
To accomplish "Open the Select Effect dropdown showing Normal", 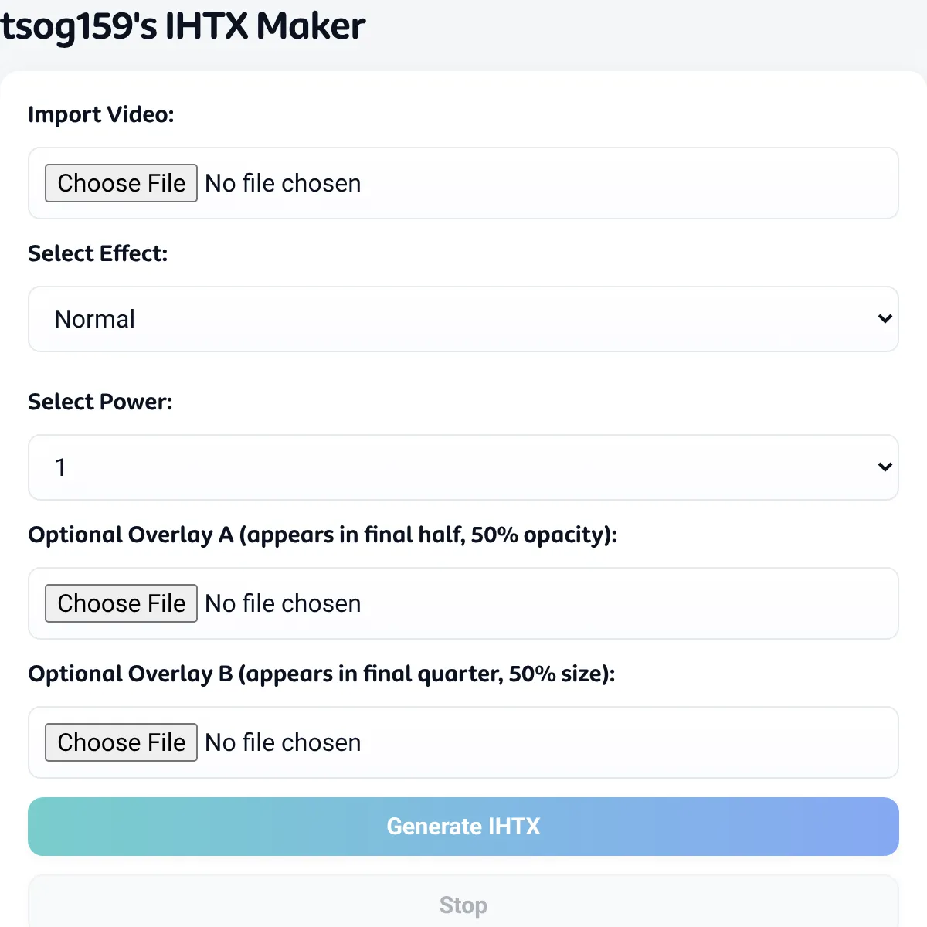I will pos(463,319).
